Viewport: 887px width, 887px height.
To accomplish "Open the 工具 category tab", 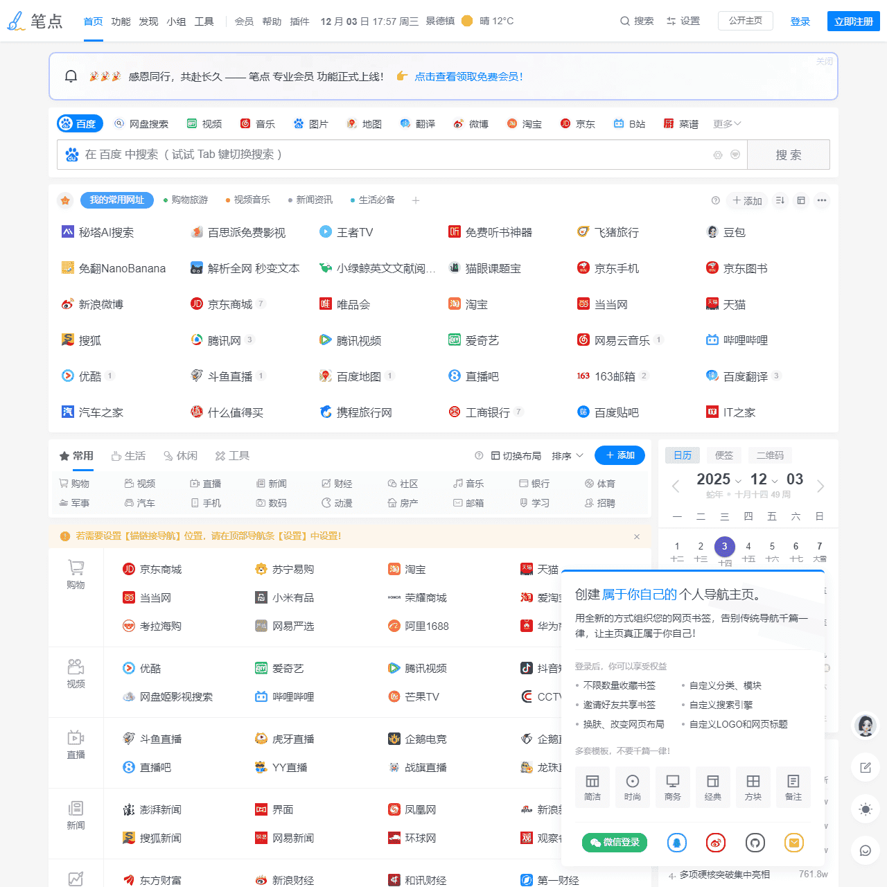I will 232,455.
